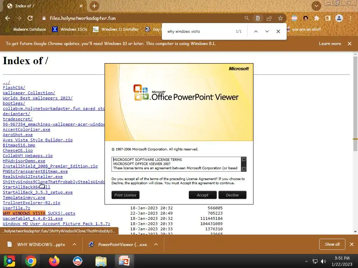
Task: Open the Extensions puzzle-piece icon
Action: pyautogui.click(x=316, y=18)
